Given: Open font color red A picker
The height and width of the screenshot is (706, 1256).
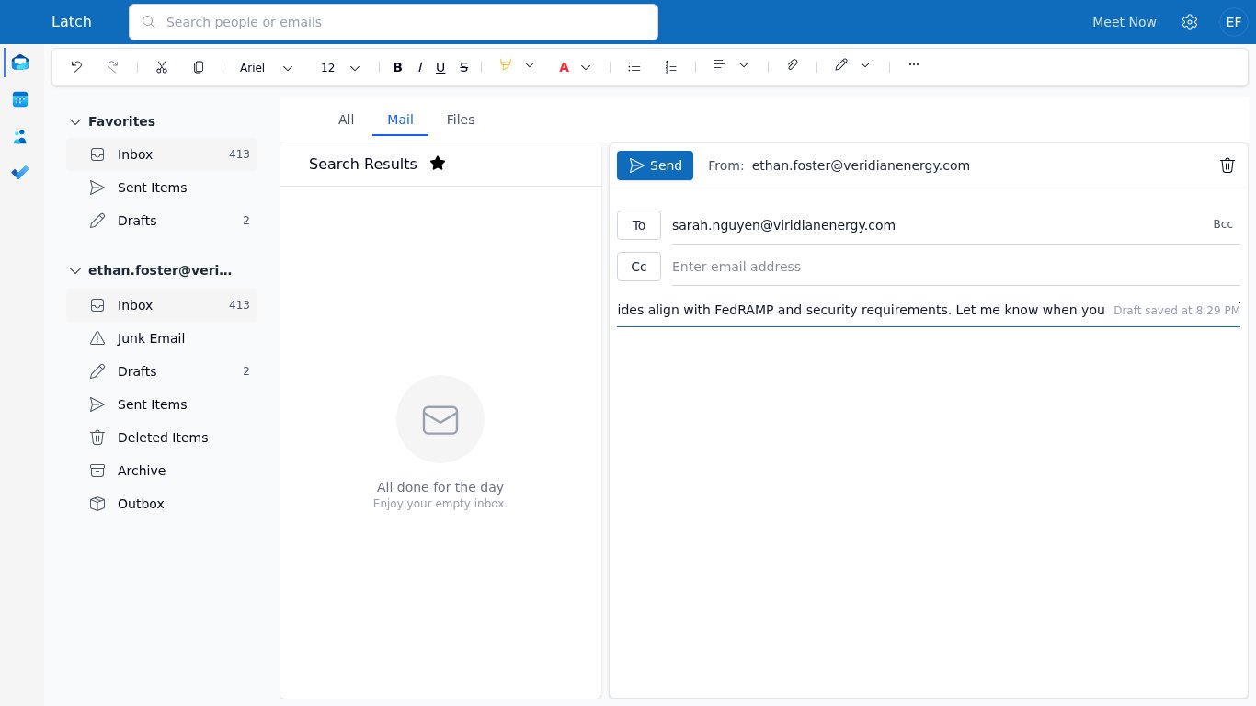Looking at the screenshot, I should tap(565, 67).
